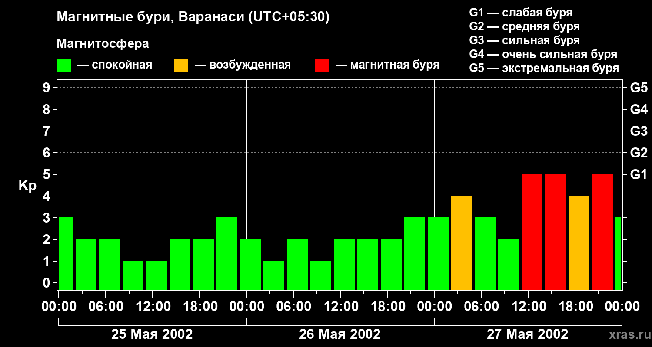Click the '12:00' time label above 25 May
The image size is (652, 347).
point(153,307)
